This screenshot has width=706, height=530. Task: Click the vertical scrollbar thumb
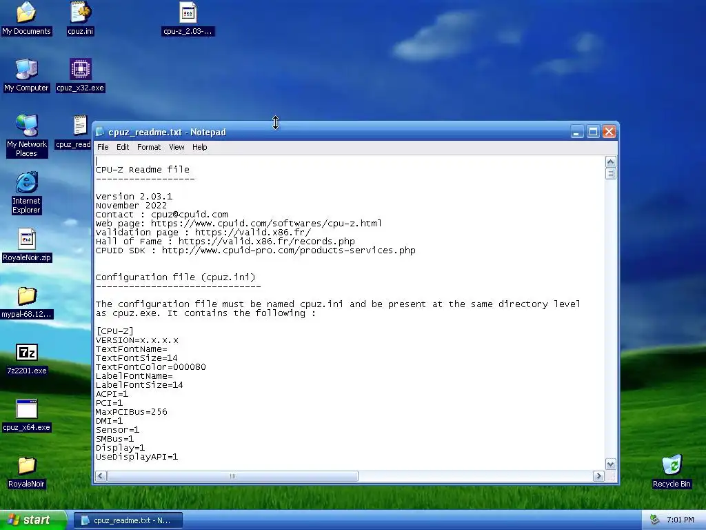(x=611, y=173)
